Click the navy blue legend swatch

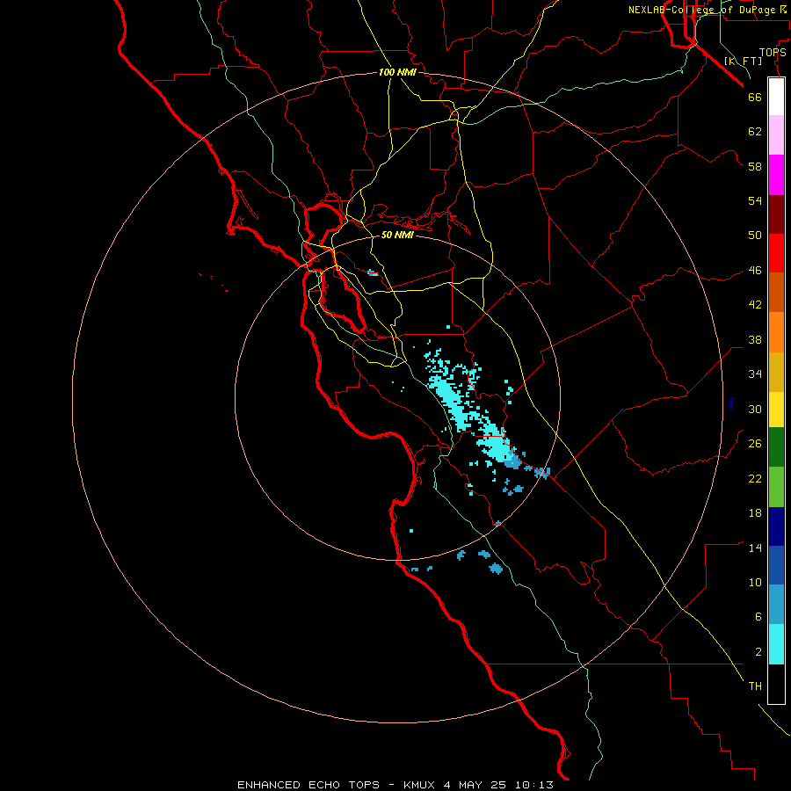tap(776, 526)
